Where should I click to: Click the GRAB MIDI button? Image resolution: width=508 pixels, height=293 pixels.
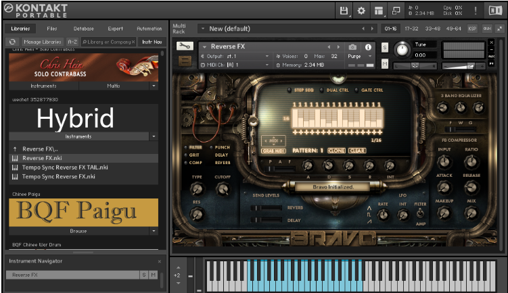click(273, 151)
